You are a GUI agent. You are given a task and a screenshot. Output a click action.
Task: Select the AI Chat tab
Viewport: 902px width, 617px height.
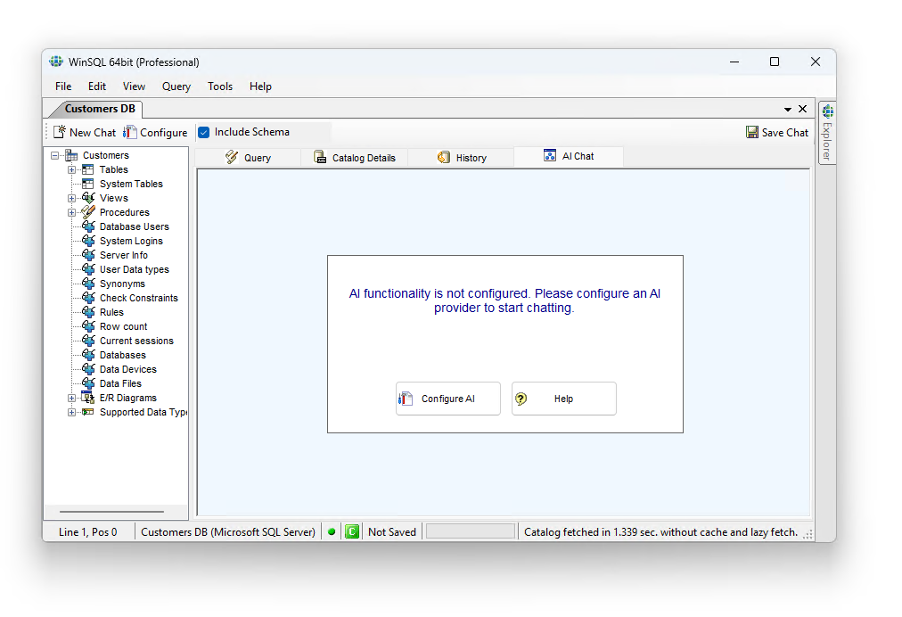coord(569,156)
